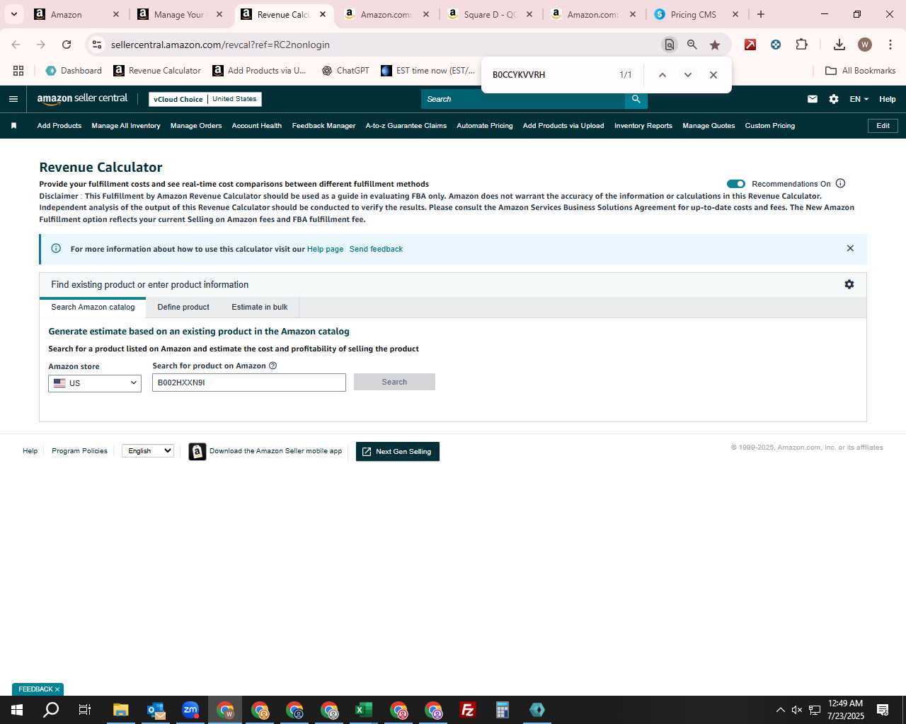906x724 pixels.
Task: Click the bookmark flag icon beside Add Products
Action: [x=13, y=126]
